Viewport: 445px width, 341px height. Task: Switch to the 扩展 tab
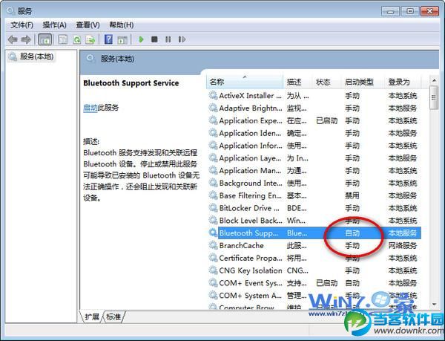click(x=92, y=316)
